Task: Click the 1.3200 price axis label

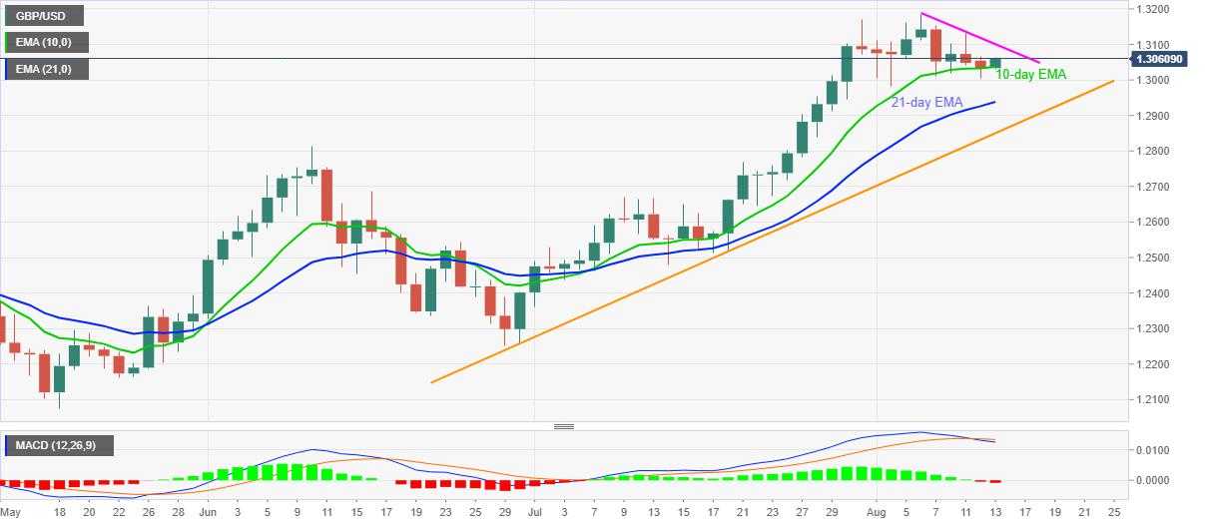Action: tap(1153, 10)
